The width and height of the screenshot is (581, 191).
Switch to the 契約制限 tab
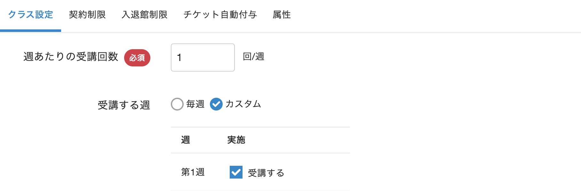pyautogui.click(x=87, y=15)
